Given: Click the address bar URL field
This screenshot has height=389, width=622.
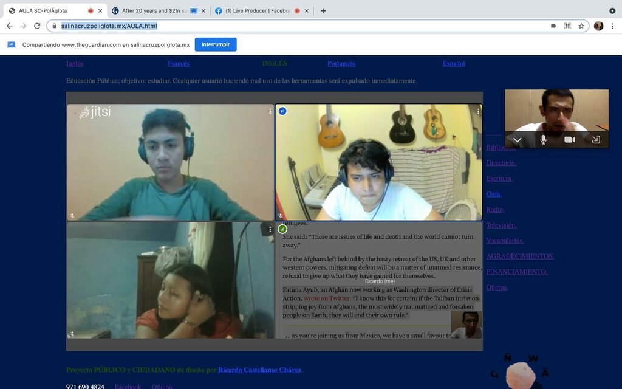Looking at the screenshot, I should point(304,26).
